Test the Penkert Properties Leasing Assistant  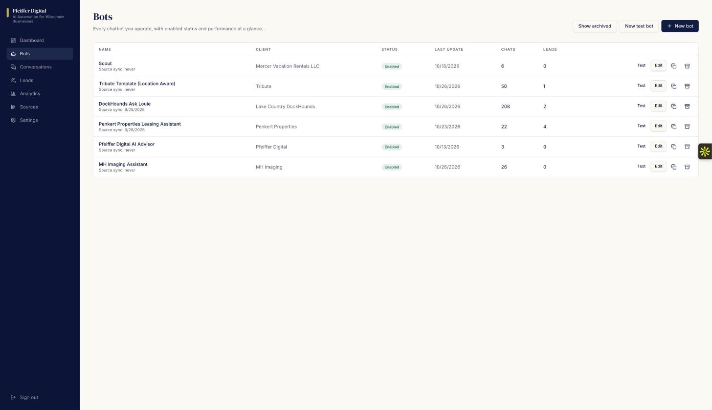click(642, 126)
